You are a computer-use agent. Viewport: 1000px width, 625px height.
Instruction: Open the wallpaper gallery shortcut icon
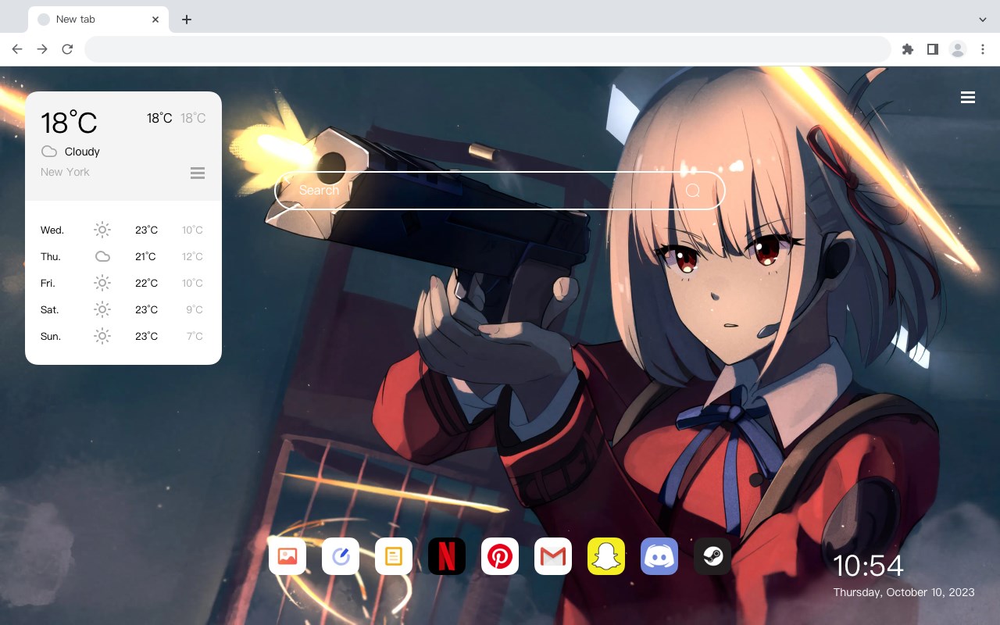[x=287, y=556]
